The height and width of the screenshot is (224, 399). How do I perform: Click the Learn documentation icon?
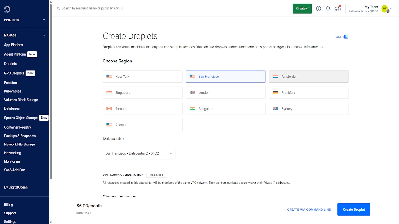coord(346,37)
